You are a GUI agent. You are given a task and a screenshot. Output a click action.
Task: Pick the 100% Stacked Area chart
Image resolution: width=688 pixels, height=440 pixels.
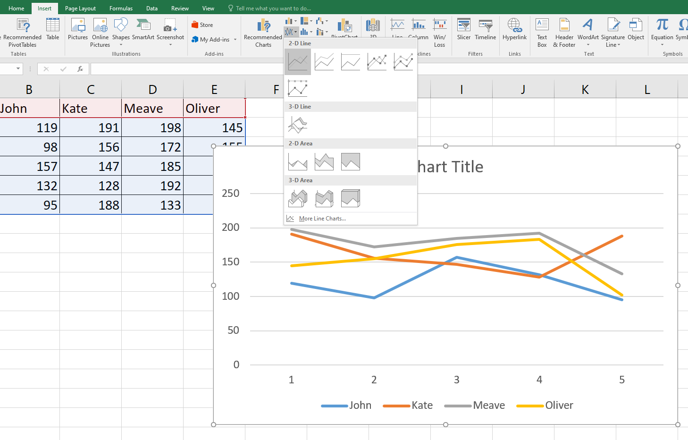[351, 162]
